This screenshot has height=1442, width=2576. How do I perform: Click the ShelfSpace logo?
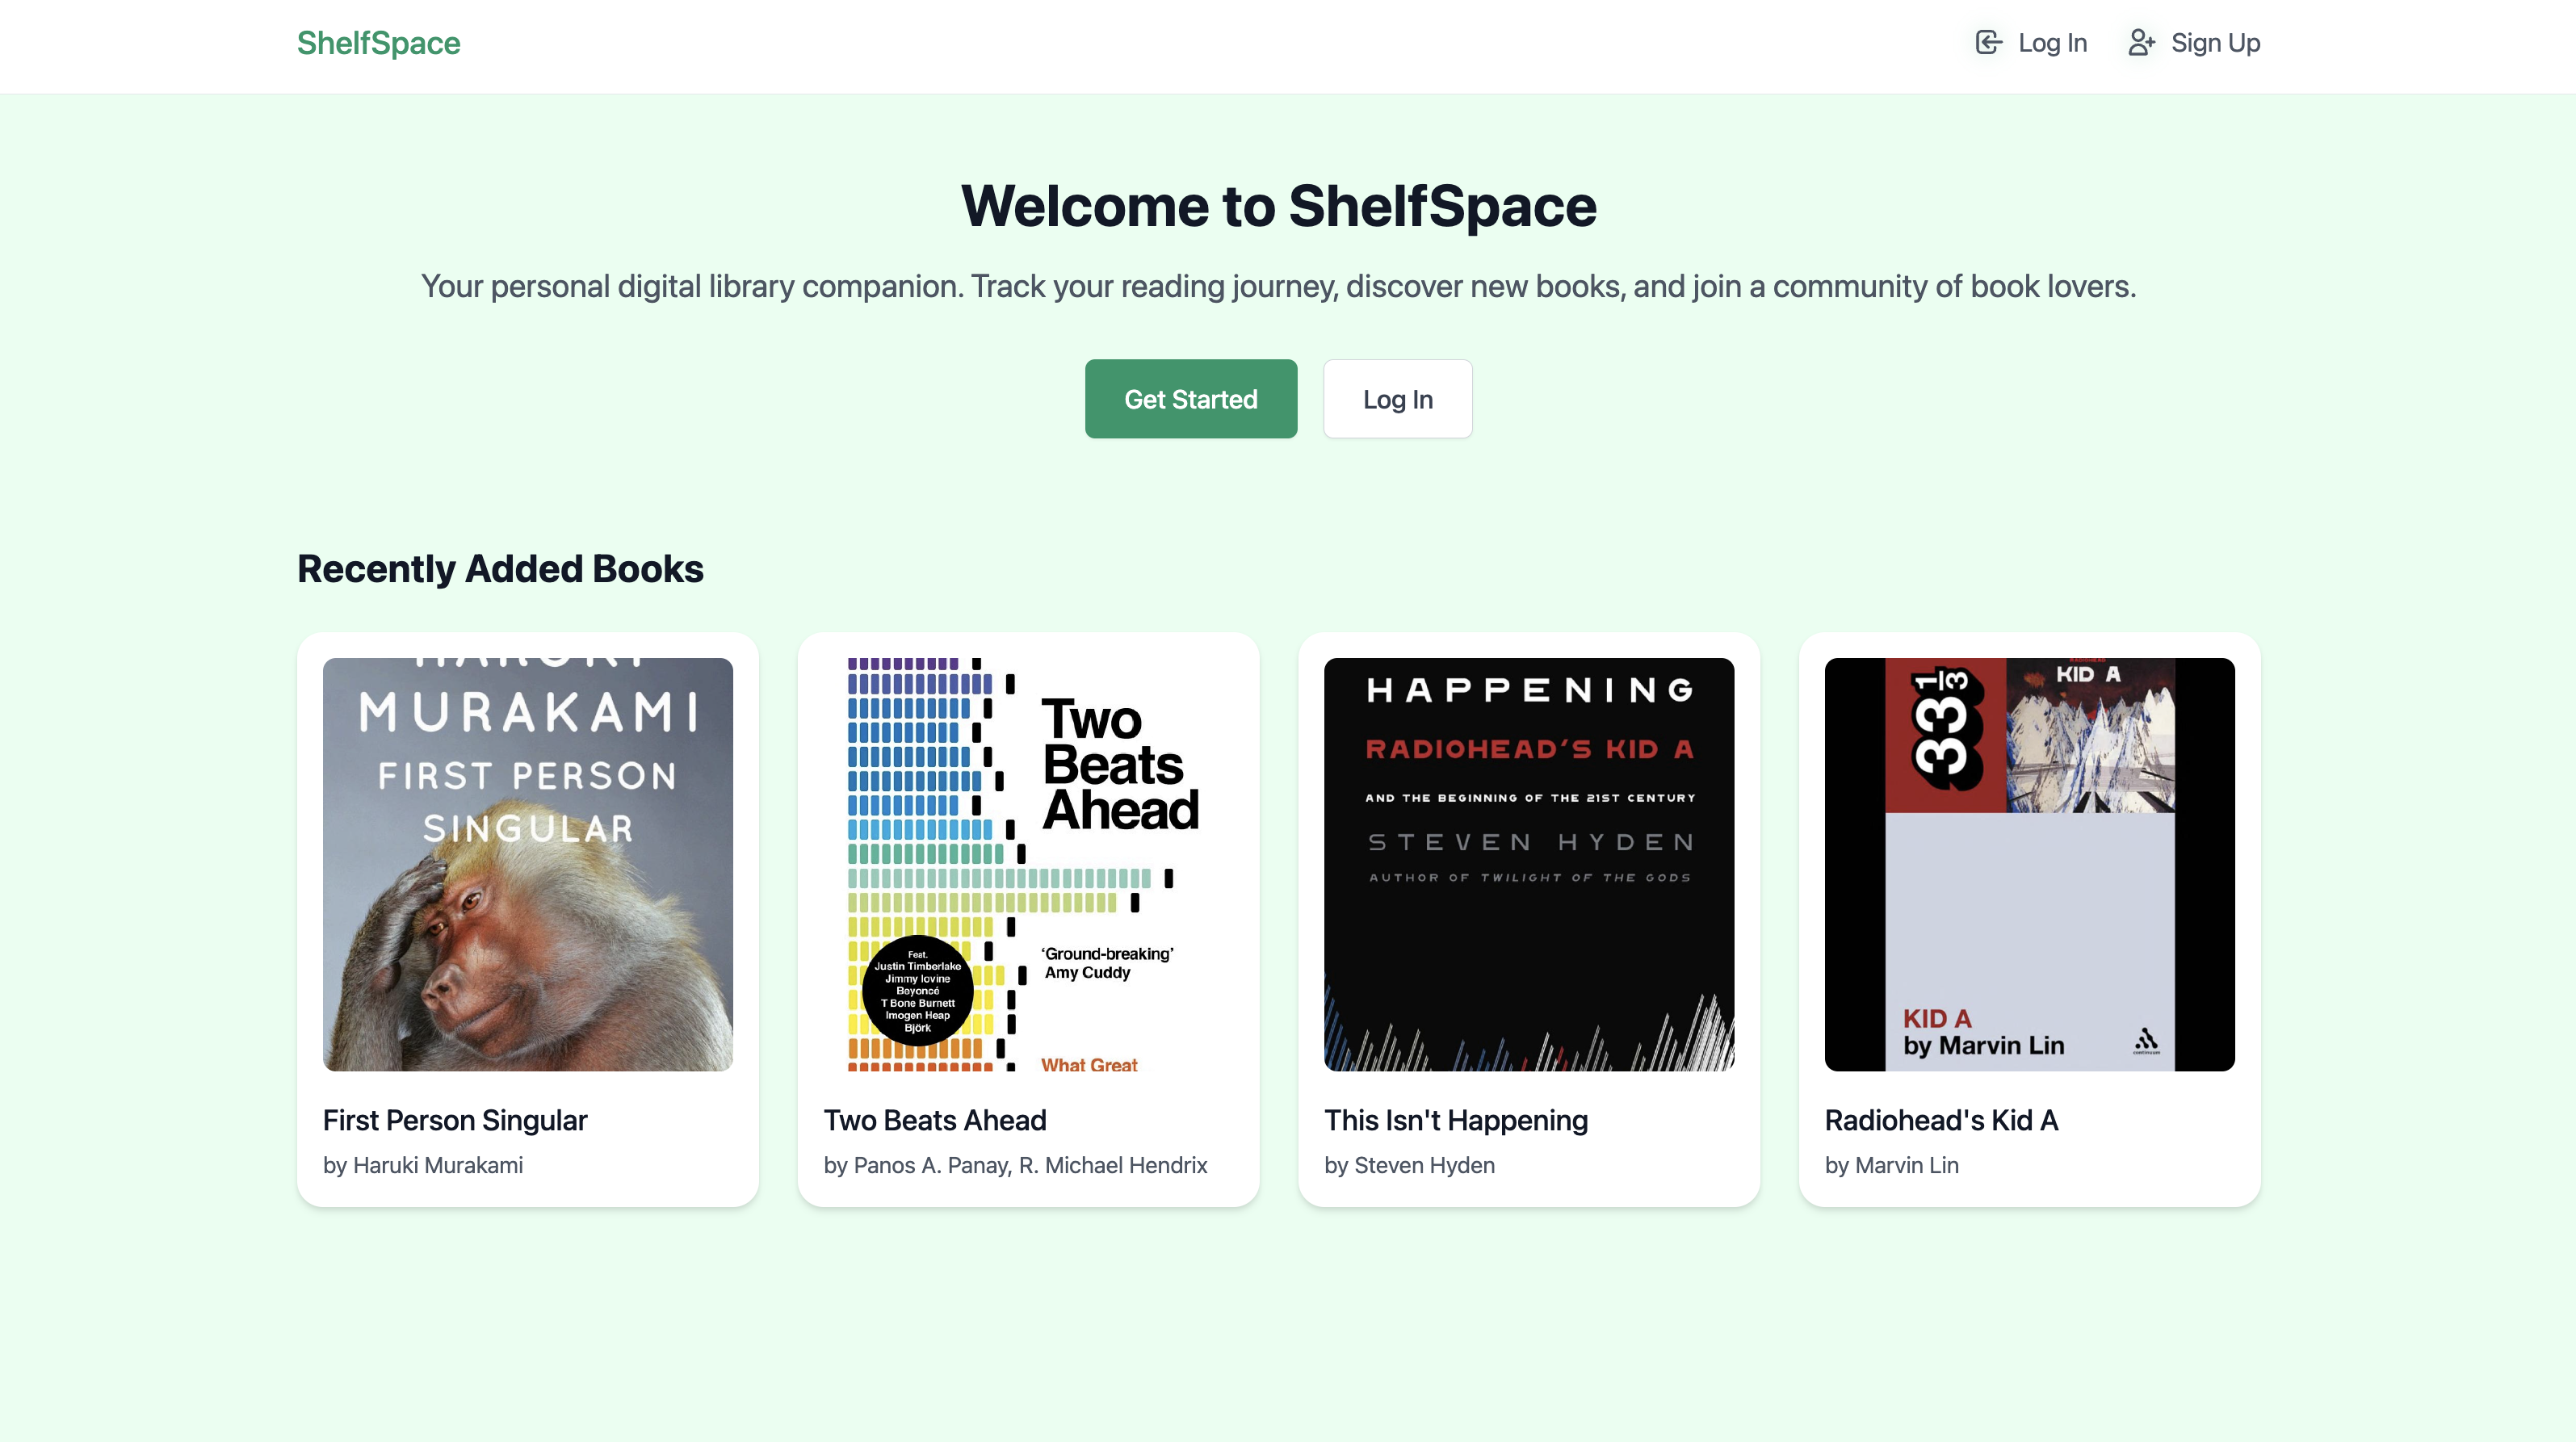[378, 43]
